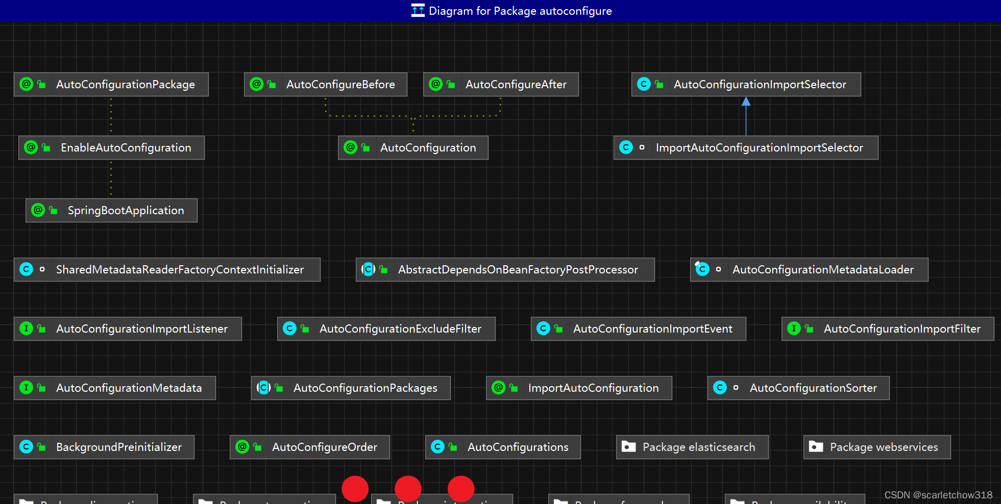Expand the rightmost red circle marker

pos(461,489)
